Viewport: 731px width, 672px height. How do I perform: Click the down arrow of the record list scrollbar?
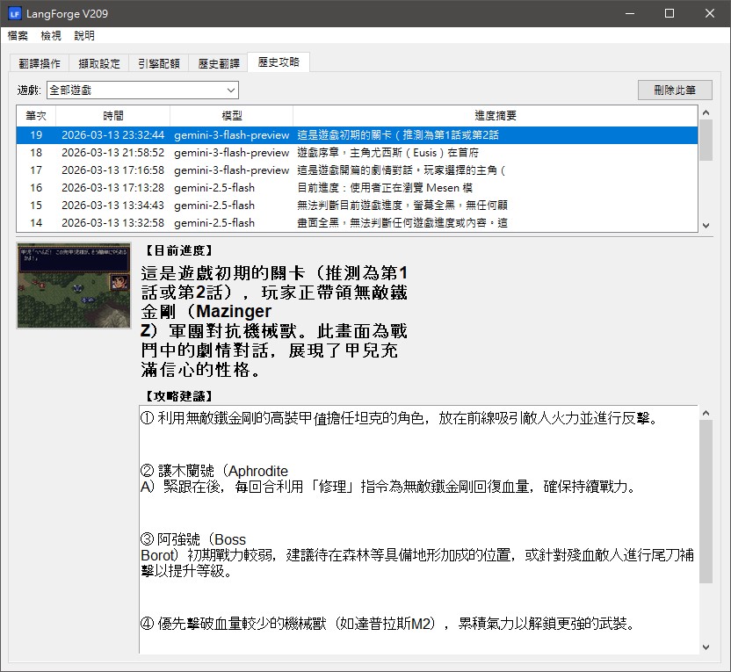point(706,225)
